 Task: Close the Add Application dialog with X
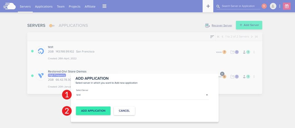pyautogui.click(x=222, y=74)
